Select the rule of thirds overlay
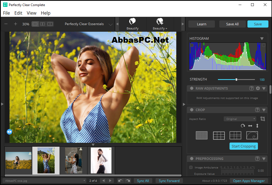This screenshot has width=272, height=185. pos(219,135)
